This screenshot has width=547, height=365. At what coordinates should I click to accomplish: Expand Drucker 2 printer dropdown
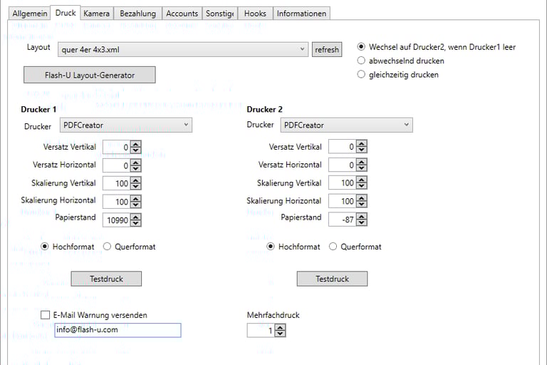coord(407,125)
